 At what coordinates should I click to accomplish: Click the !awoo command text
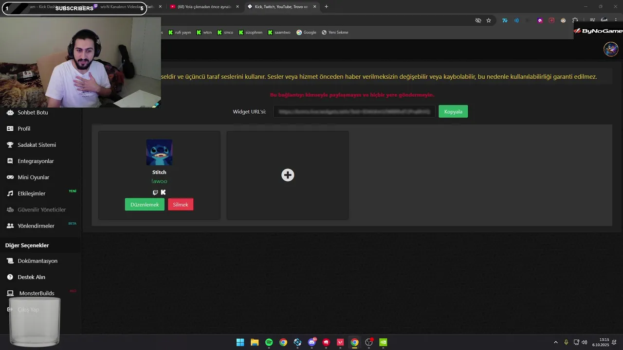tap(159, 181)
